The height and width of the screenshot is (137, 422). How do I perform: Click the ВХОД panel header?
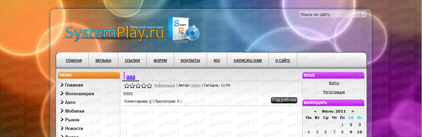(333, 76)
